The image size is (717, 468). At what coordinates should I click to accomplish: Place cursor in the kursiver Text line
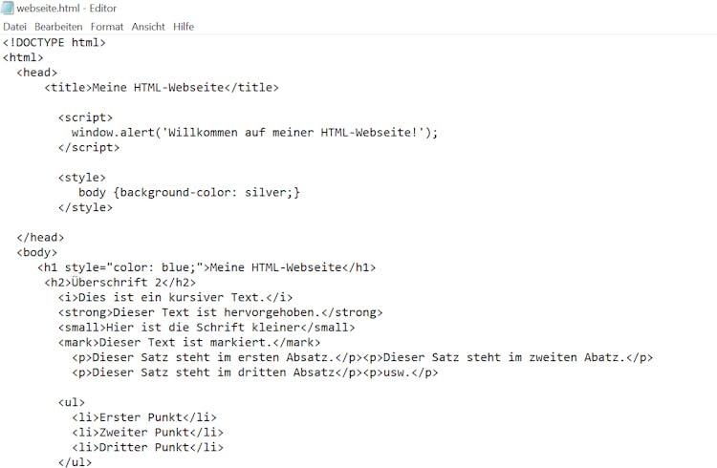[175, 298]
